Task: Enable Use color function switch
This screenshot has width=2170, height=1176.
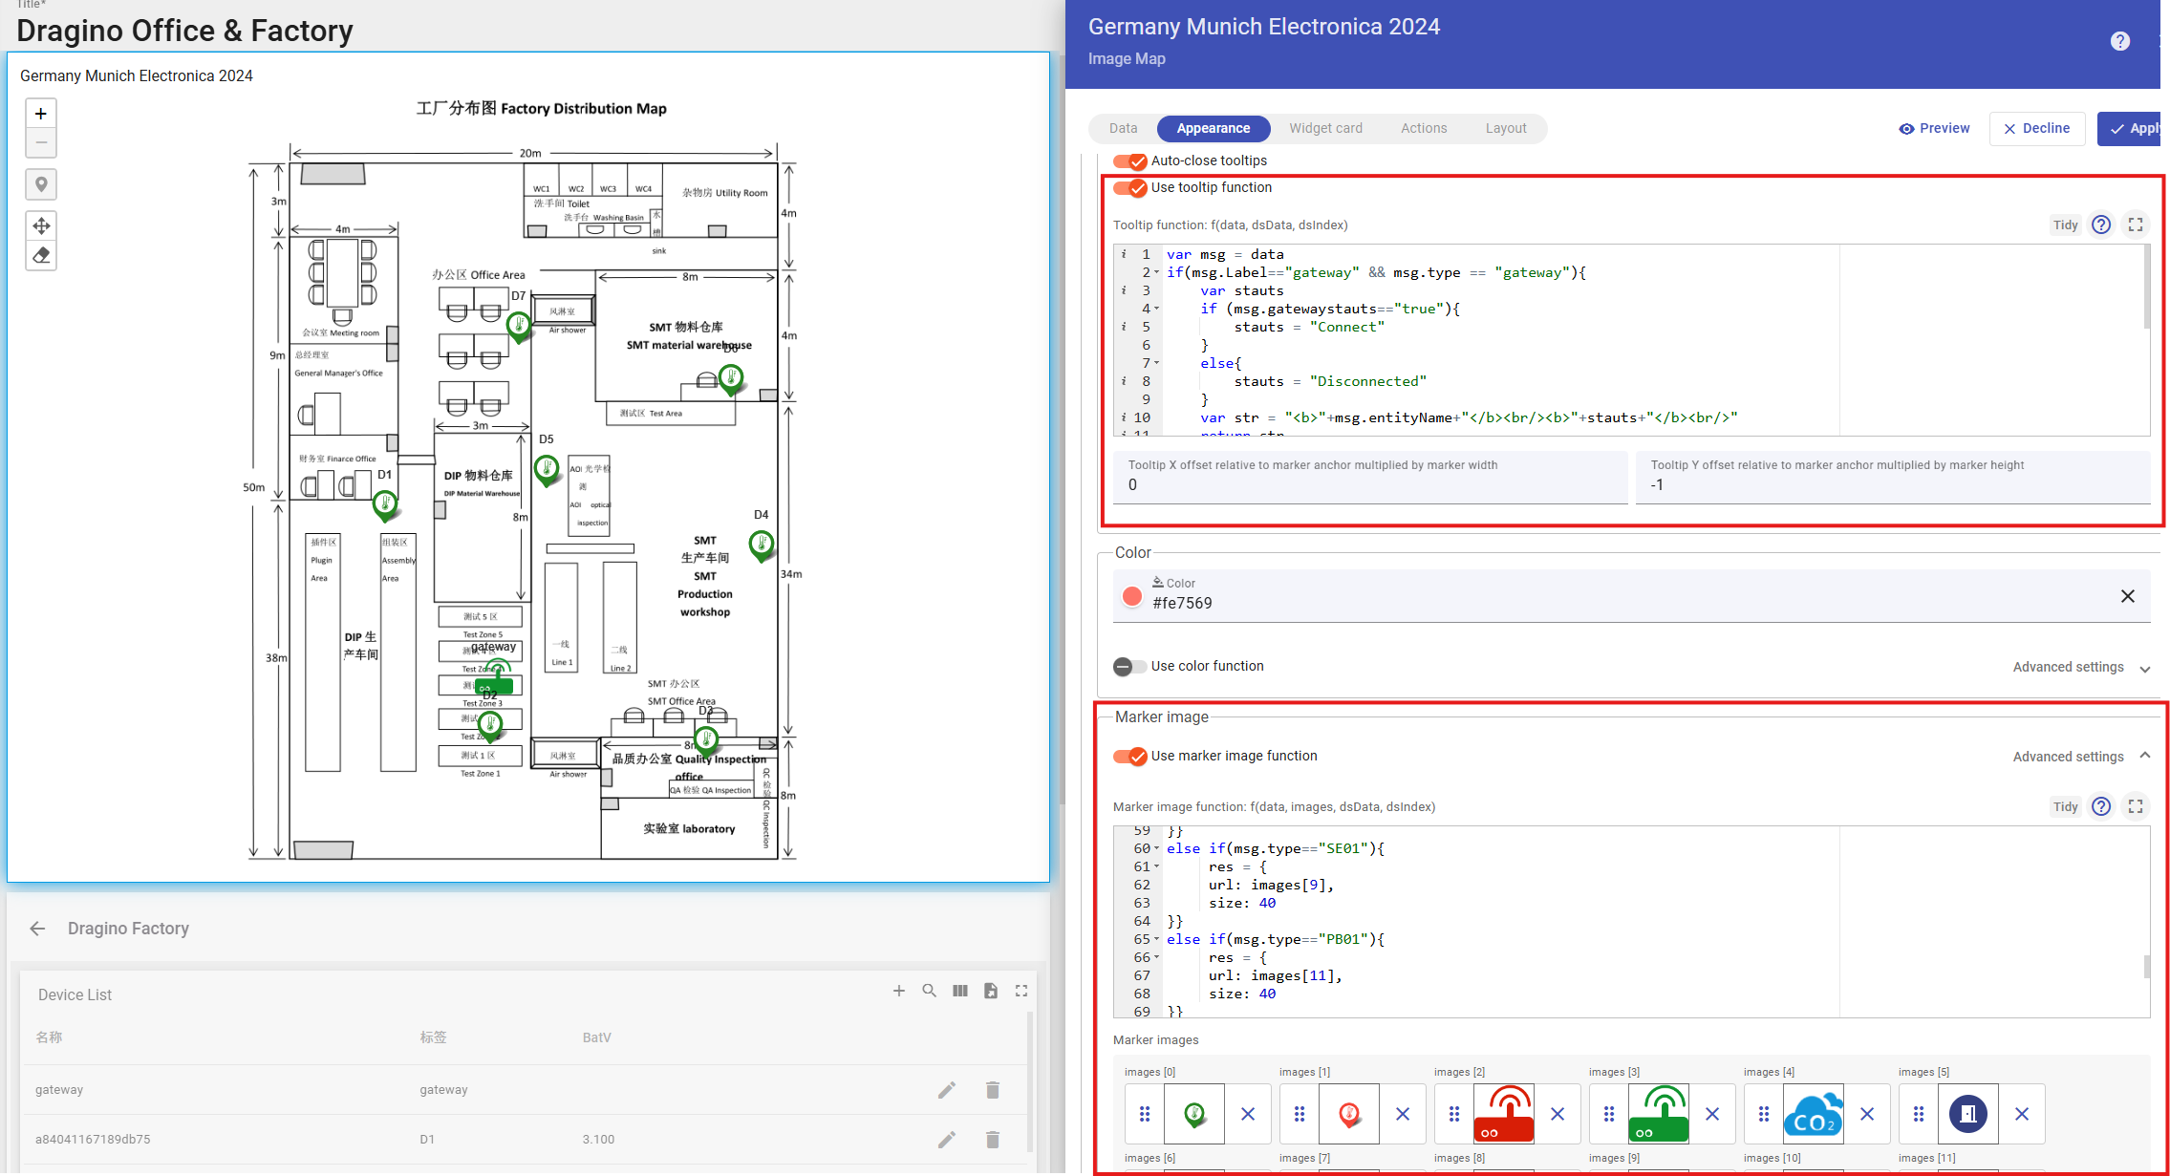Action: tap(1129, 666)
